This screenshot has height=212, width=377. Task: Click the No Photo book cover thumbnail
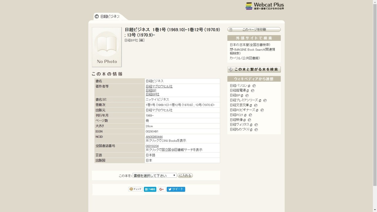[x=107, y=47]
